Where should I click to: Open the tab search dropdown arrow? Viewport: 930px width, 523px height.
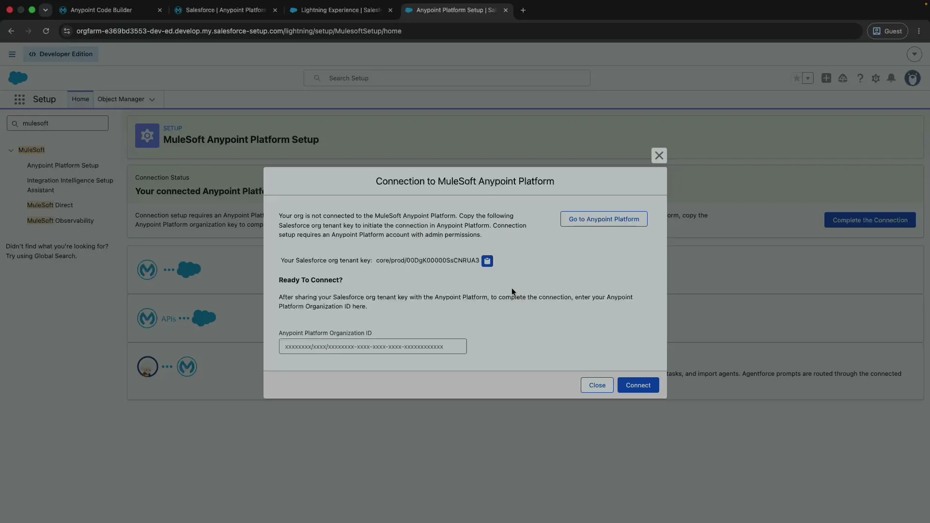point(45,10)
